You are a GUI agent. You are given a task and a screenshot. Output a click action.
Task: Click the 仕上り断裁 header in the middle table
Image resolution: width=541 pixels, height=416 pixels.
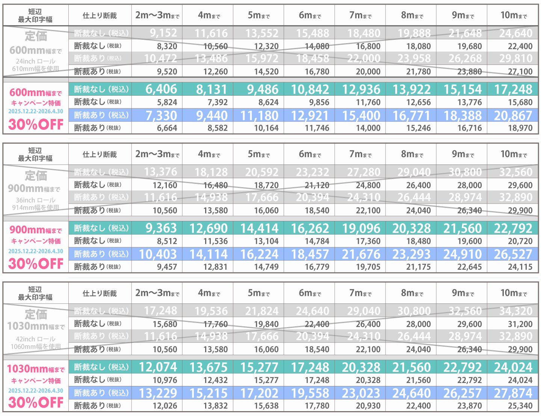[x=100, y=155]
